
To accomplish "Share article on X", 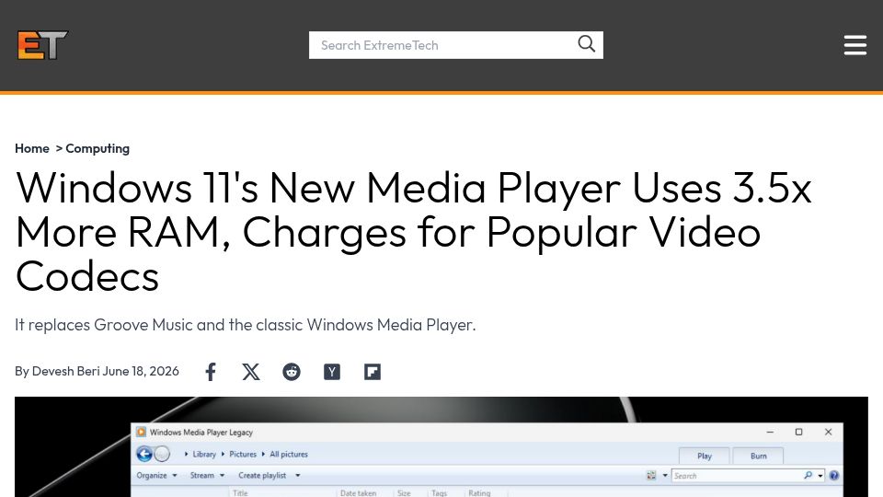I will coord(251,372).
